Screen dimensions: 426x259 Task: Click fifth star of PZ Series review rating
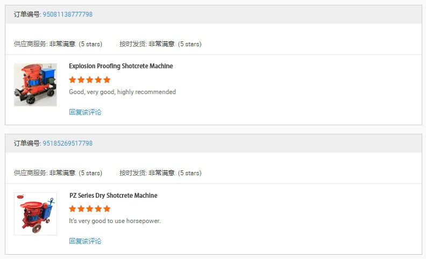pos(106,209)
